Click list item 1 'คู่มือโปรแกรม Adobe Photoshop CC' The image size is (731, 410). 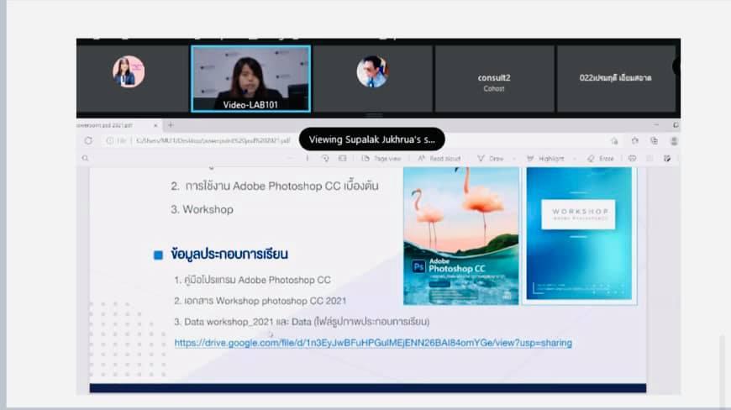point(252,280)
